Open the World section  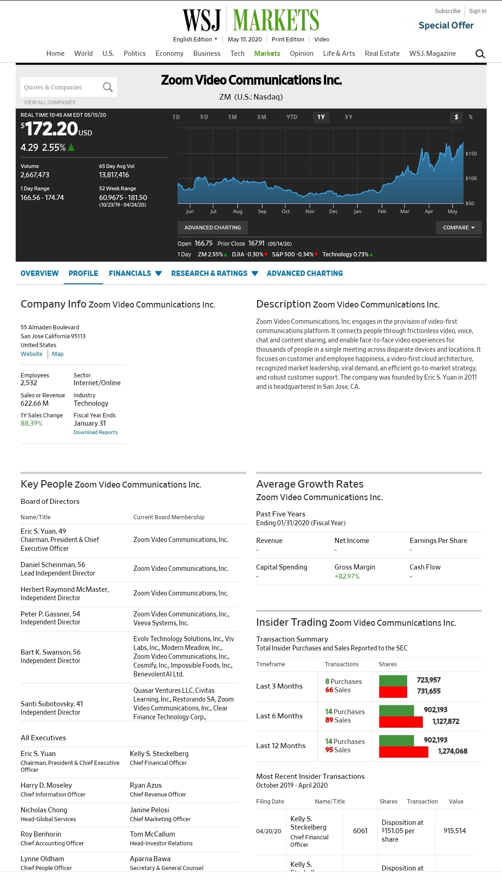84,54
